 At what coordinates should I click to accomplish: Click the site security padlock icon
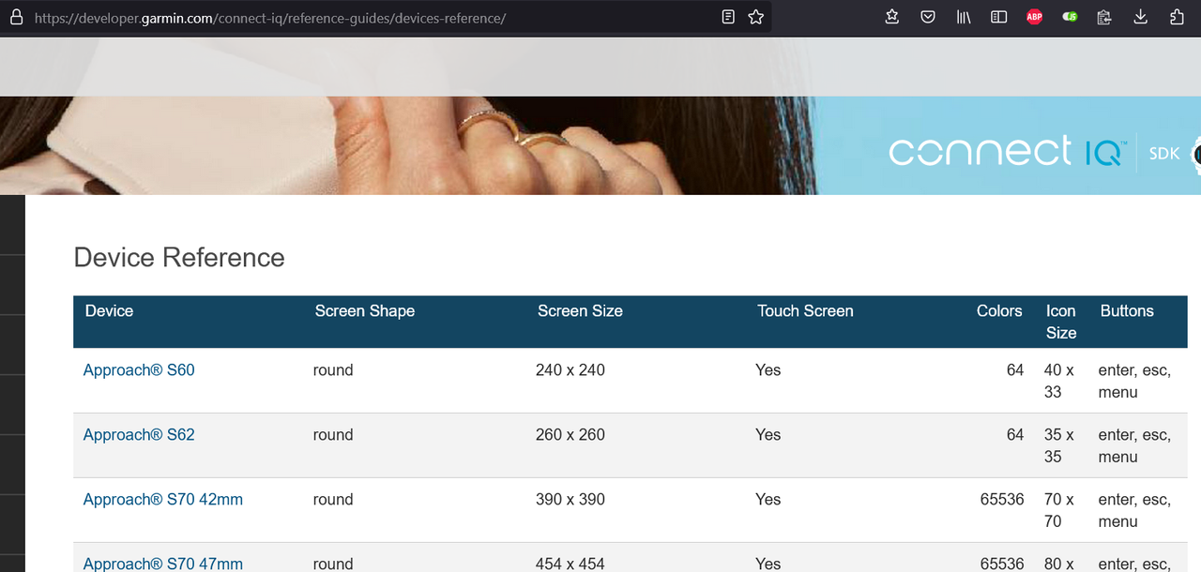click(x=16, y=17)
